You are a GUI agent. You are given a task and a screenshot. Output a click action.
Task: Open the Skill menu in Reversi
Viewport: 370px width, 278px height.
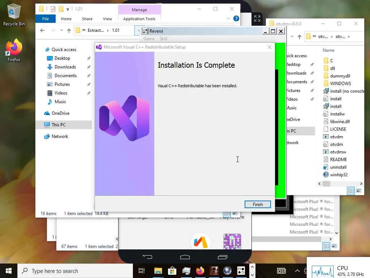[x=163, y=38]
